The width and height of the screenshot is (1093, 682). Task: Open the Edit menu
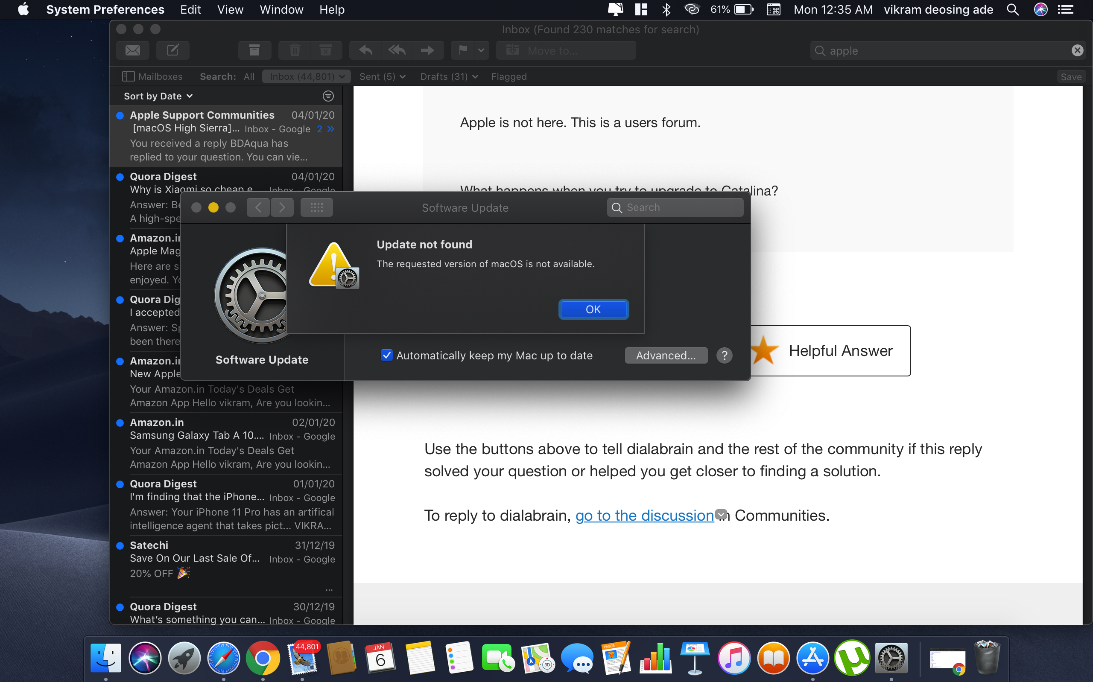click(x=190, y=9)
